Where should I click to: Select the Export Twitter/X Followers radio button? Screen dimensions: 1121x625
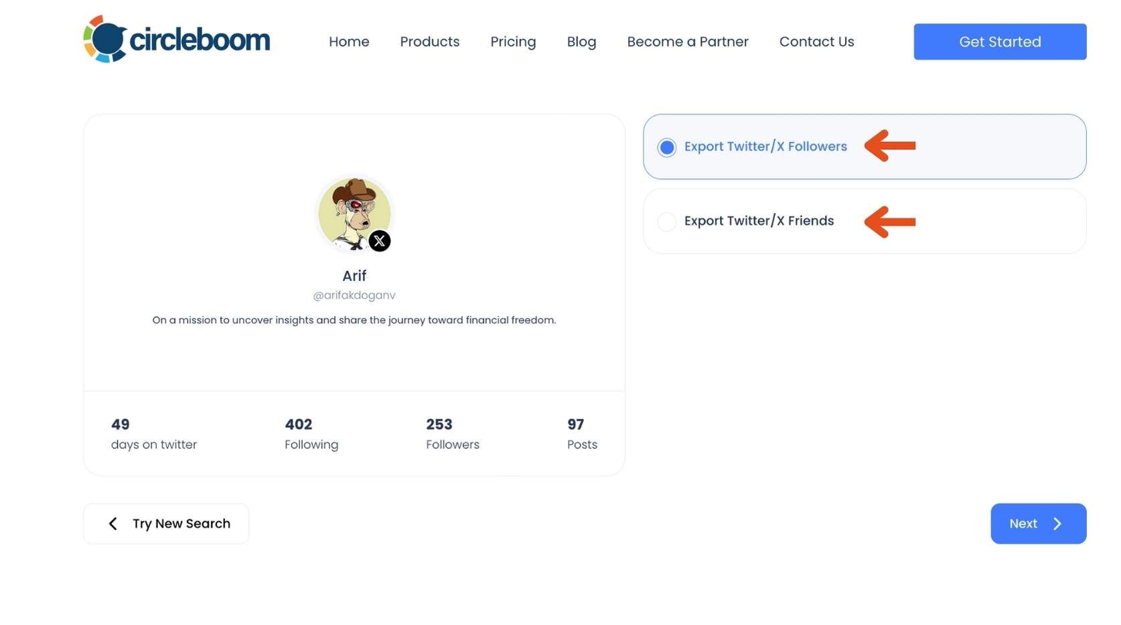(x=667, y=147)
